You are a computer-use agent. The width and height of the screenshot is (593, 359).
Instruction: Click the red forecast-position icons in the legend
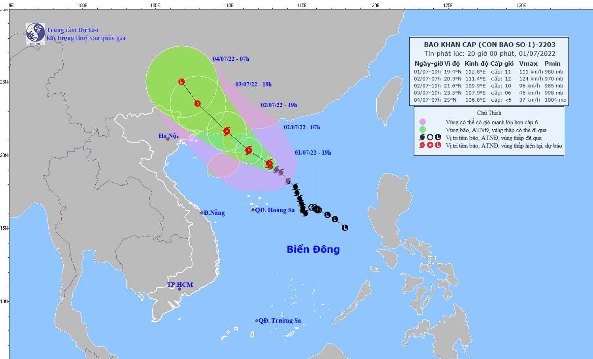point(430,145)
